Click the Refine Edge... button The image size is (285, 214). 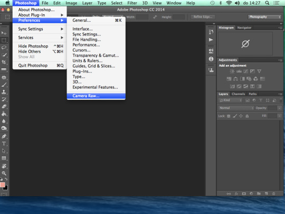(x=203, y=17)
